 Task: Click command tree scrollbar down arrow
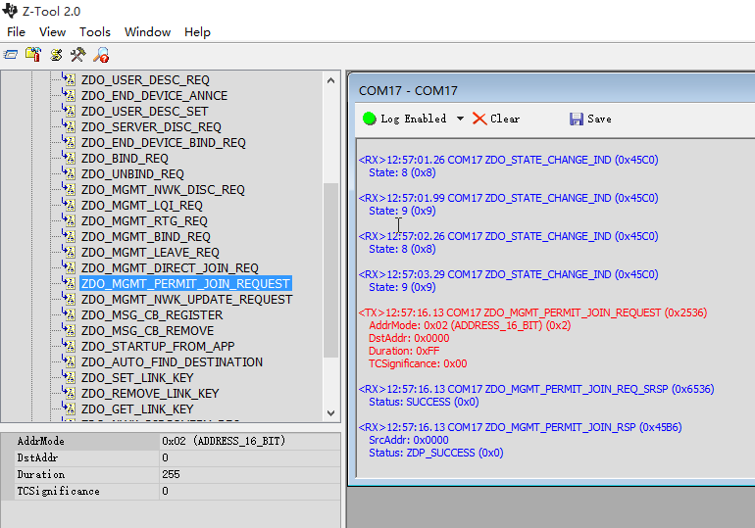coord(330,413)
